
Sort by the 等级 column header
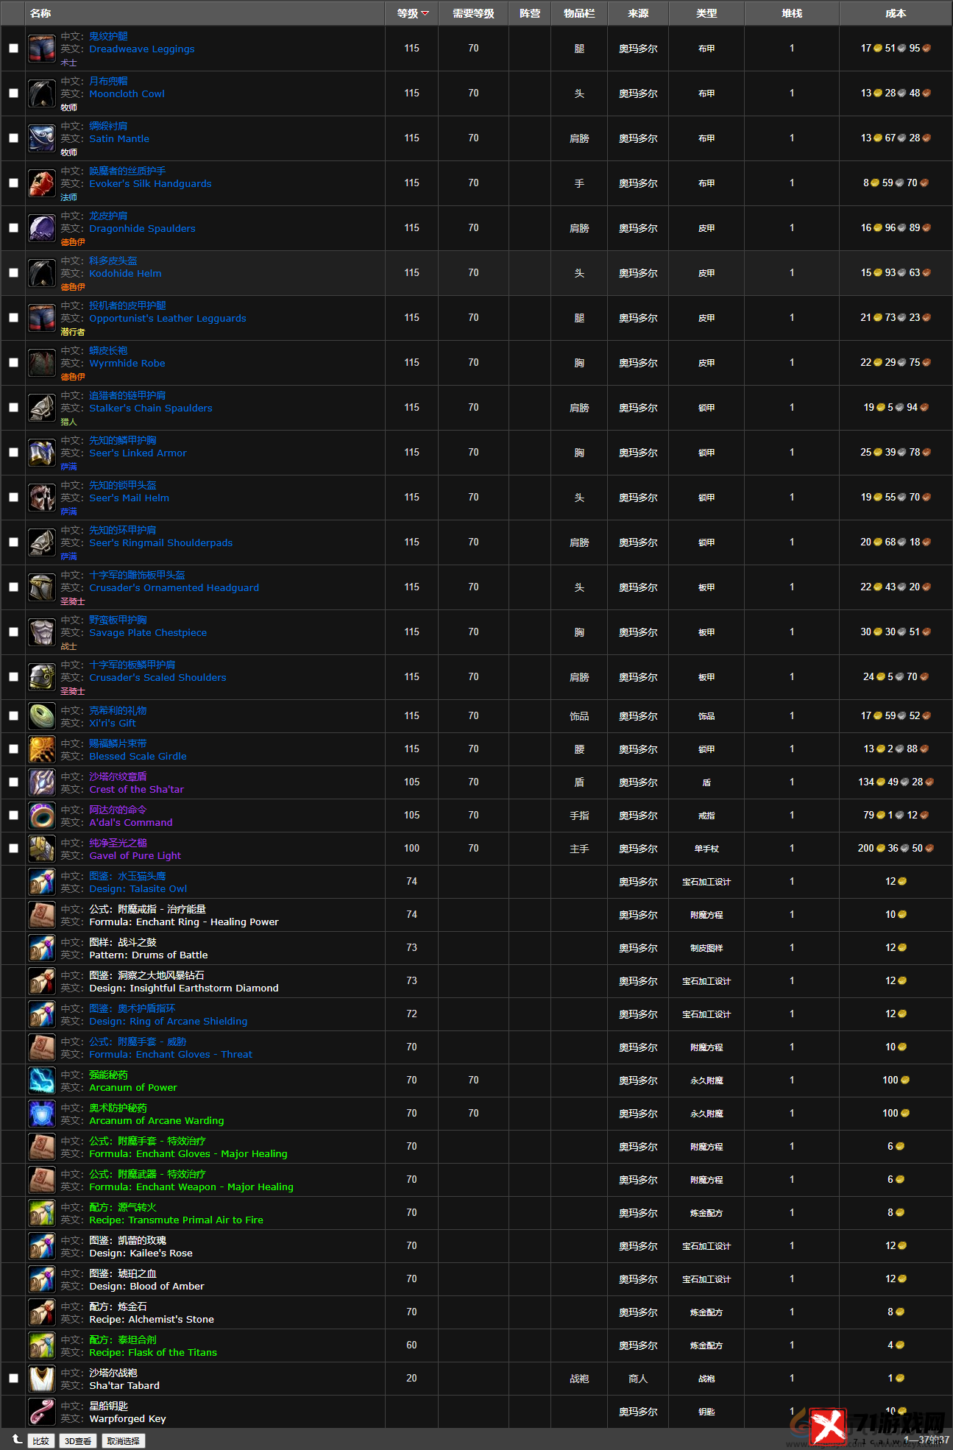coord(412,13)
